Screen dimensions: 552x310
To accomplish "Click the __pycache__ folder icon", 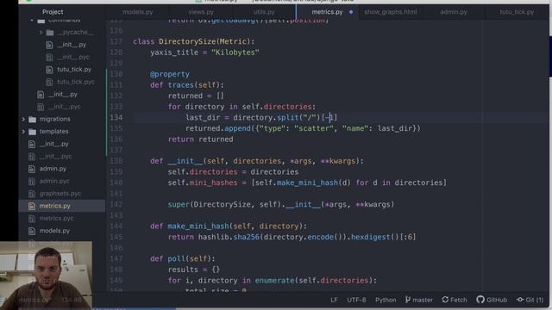I will 50,33.
